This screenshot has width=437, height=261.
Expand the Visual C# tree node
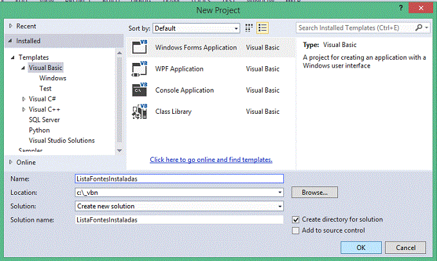point(23,99)
